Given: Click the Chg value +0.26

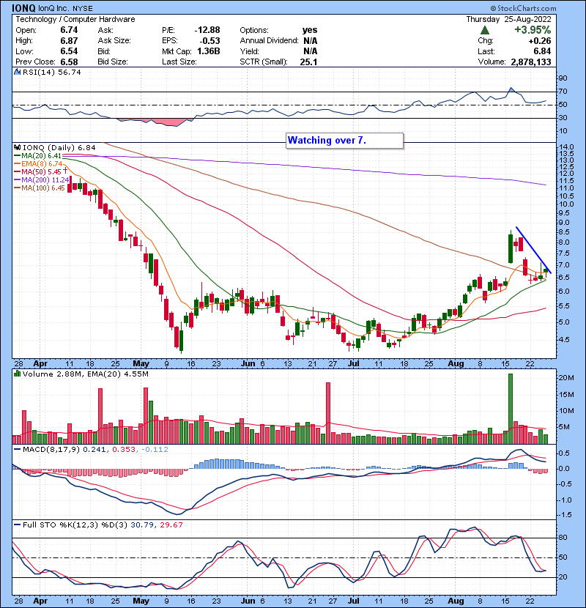Looking at the screenshot, I should tap(539, 41).
